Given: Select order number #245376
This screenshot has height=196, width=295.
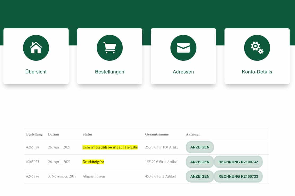Looking at the screenshot, I should pyautogui.click(x=33, y=176).
